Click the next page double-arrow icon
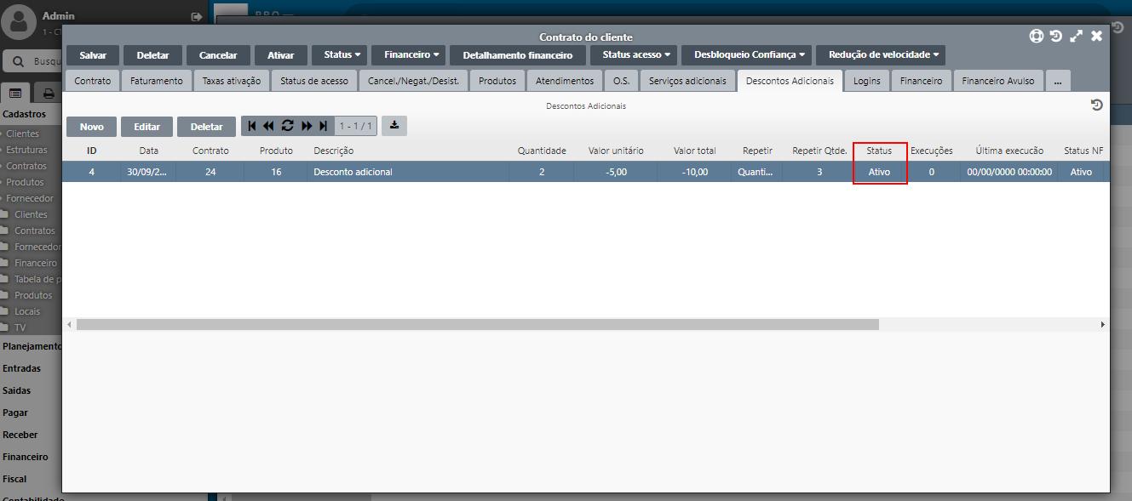The width and height of the screenshot is (1132, 501). pyautogui.click(x=307, y=126)
